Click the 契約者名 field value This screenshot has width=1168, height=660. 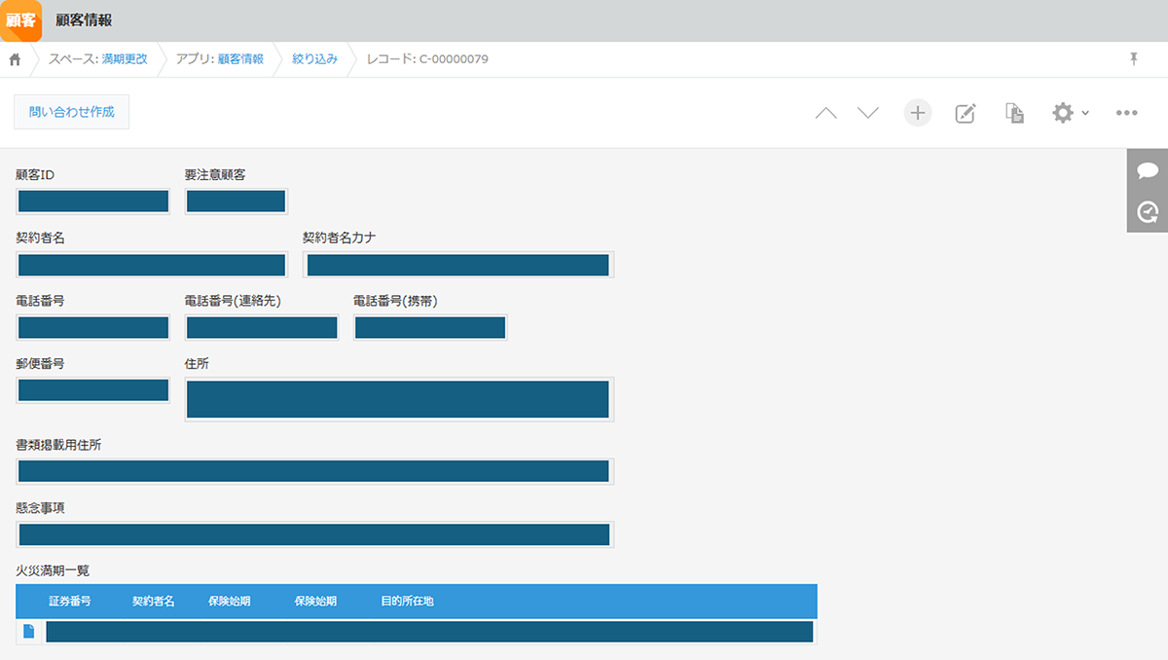click(x=152, y=265)
